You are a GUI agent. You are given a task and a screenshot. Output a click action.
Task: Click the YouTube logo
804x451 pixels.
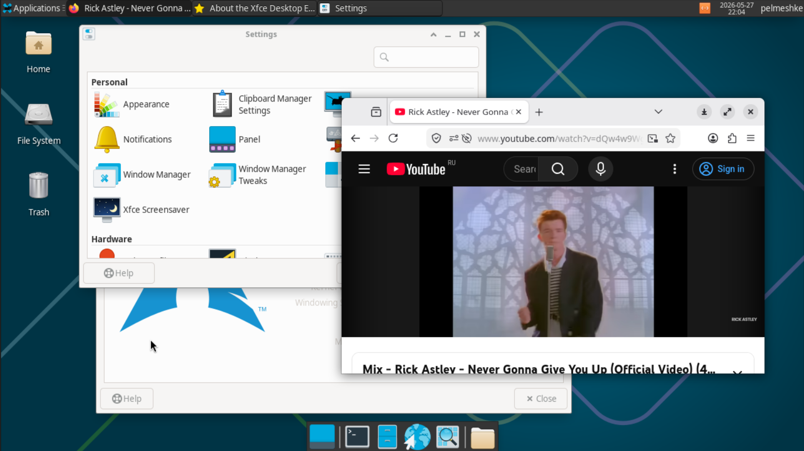coord(416,169)
